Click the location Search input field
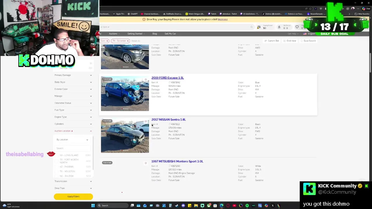372x209 pixels. pos(73,148)
